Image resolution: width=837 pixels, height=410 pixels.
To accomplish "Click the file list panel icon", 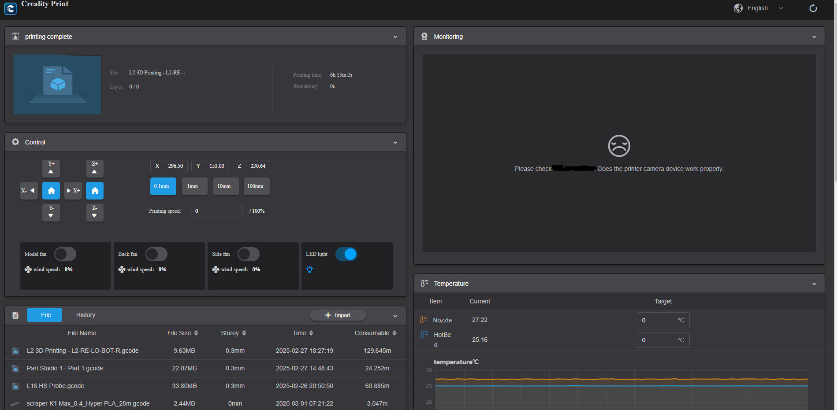I will tap(15, 315).
